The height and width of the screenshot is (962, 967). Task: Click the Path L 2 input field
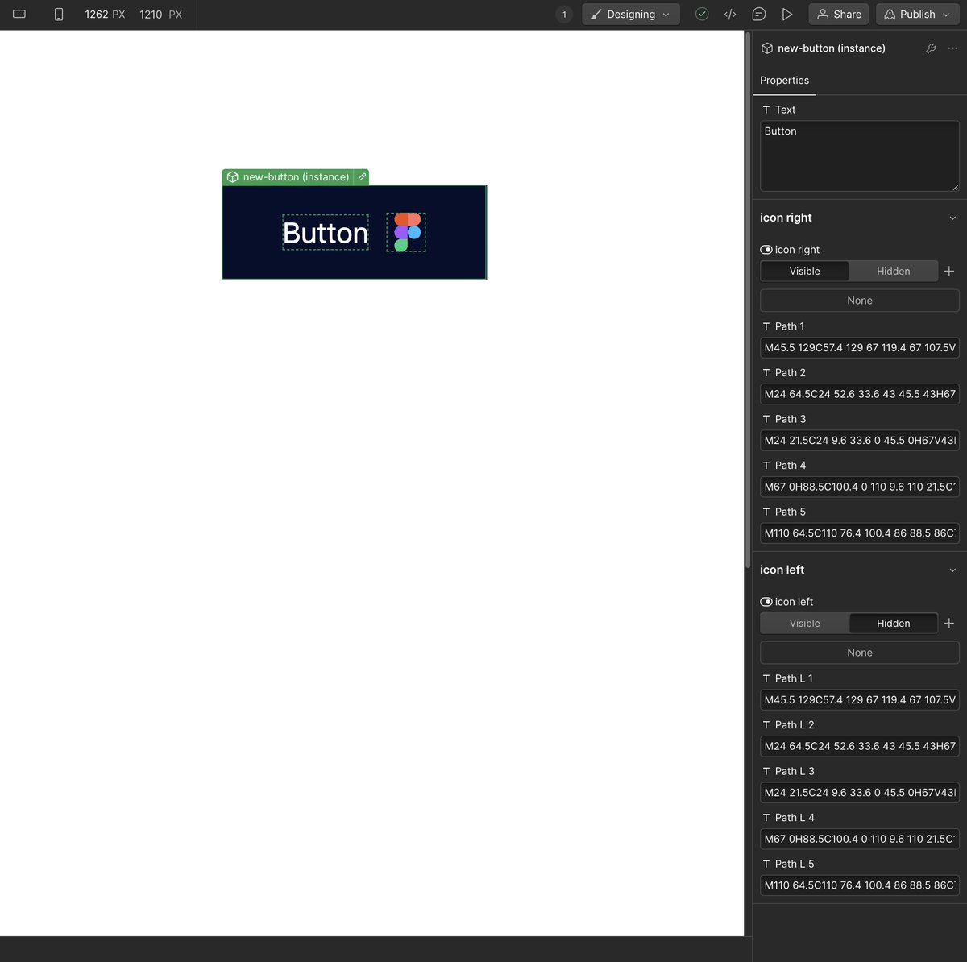coord(860,746)
